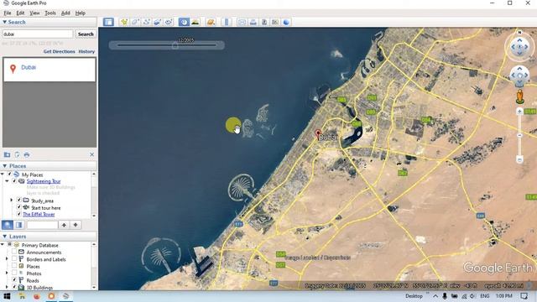This screenshot has height=302, width=537.
Task: Toggle the Places panel split view button
Action: coord(18,225)
